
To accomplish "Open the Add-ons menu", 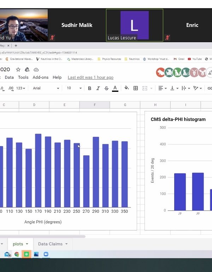I will (40, 77).
